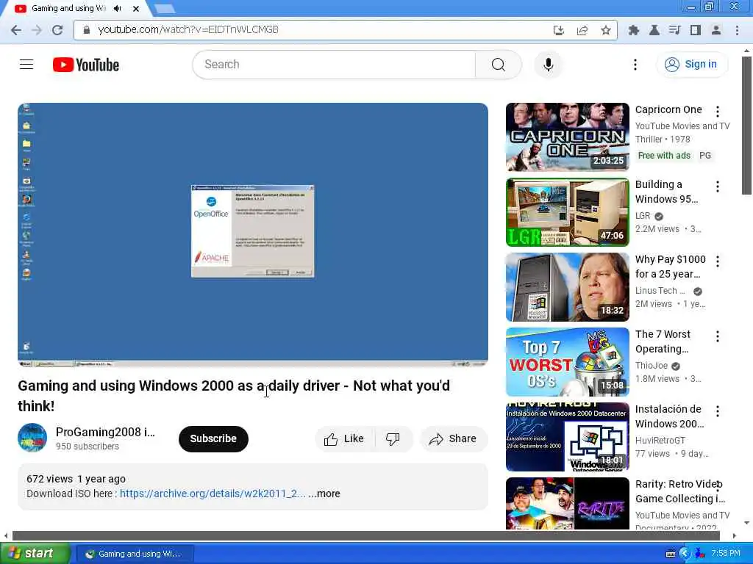
Task: Open the Chrome profile icon
Action: click(716, 30)
